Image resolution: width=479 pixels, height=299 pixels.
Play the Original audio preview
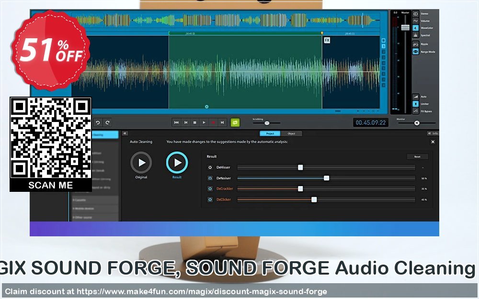pos(141,163)
